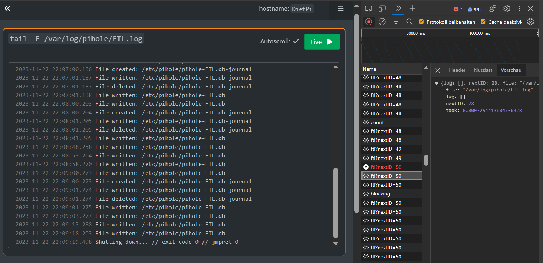
Task: Toggle the device emulation icon in DevTools
Action: [x=382, y=9]
